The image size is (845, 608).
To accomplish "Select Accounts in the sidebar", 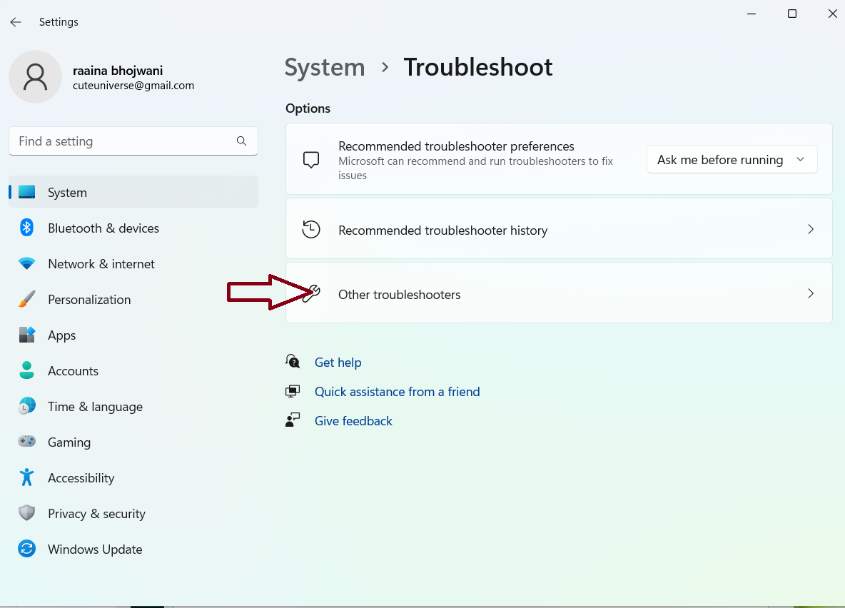I will 73,371.
